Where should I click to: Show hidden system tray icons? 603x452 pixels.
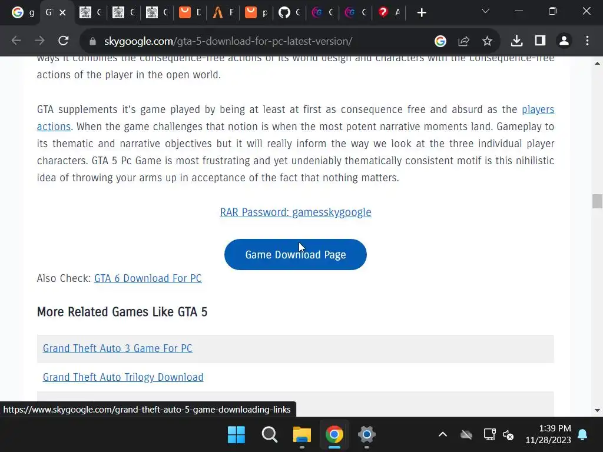point(443,435)
